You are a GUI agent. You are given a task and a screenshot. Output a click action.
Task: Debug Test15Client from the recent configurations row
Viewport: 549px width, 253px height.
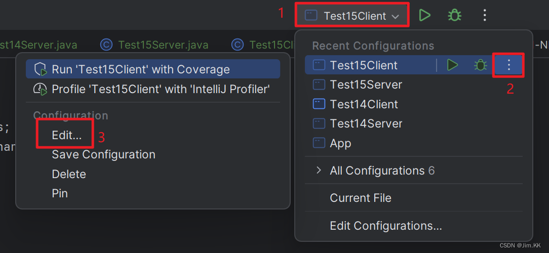[480, 65]
